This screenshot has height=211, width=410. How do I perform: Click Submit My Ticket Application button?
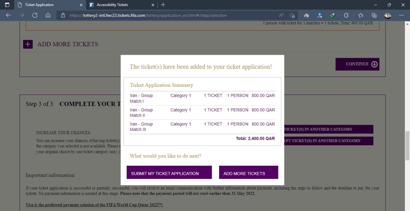coord(169,173)
